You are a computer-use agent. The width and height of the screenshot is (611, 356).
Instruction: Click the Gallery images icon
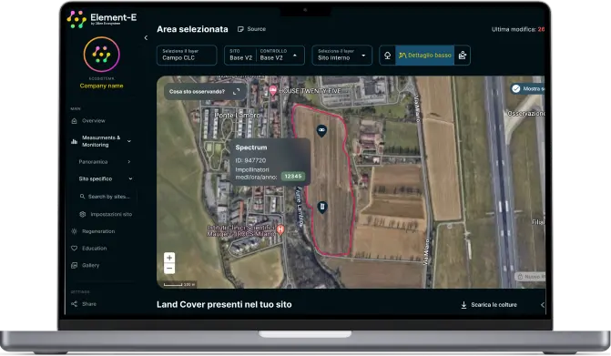[74, 265]
